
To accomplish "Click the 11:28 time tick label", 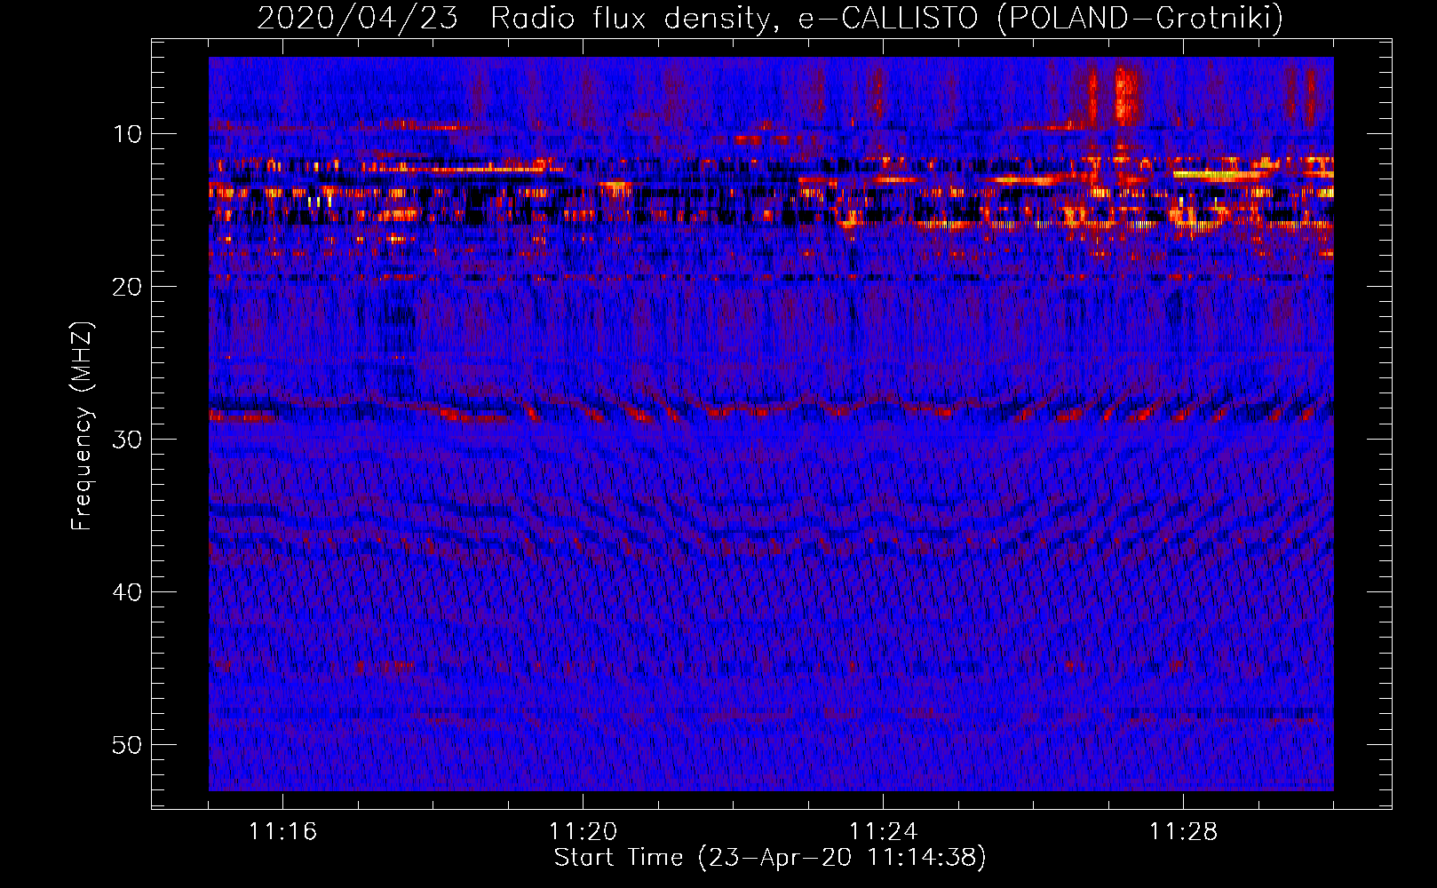I will tap(1184, 832).
